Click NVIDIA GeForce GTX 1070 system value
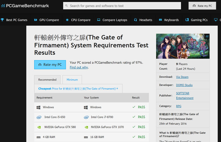The height and width of the screenshot is (142, 221). point(107,127)
